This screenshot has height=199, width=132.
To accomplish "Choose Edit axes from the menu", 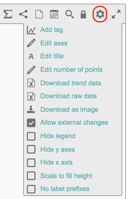I will (x=54, y=43).
